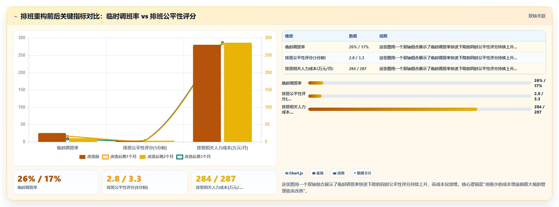
Task: Click the 双轴关联 tag in header
Action: pyautogui.click(x=537, y=16)
